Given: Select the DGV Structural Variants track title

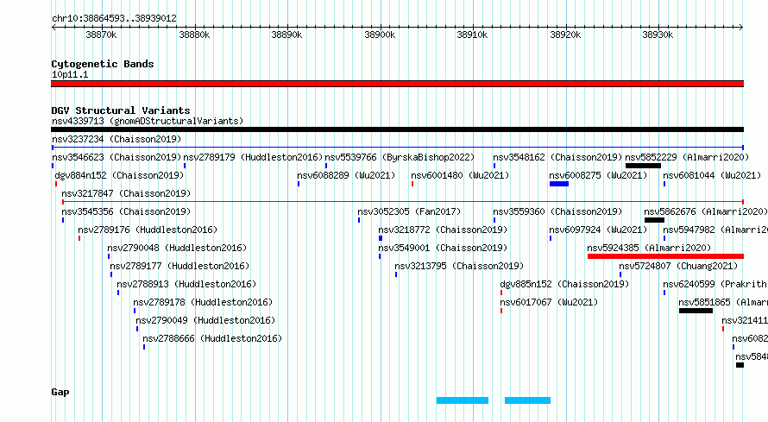Looking at the screenshot, I should click(x=121, y=110).
